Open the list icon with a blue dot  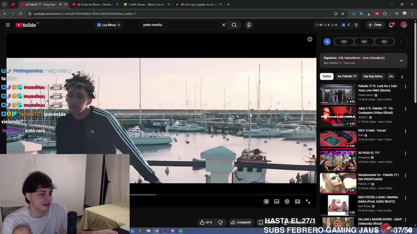349,25
